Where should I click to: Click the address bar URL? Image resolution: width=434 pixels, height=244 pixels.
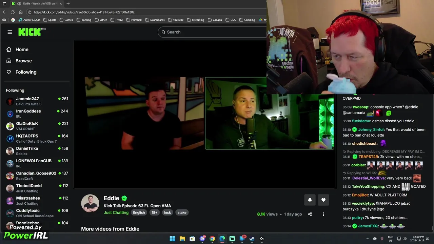click(x=84, y=12)
